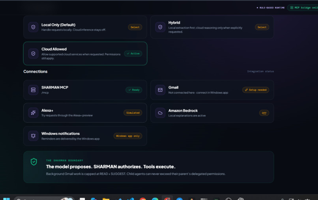Click the Ready status on SHARMAN MCP
318x200 pixels.
pos(134,90)
